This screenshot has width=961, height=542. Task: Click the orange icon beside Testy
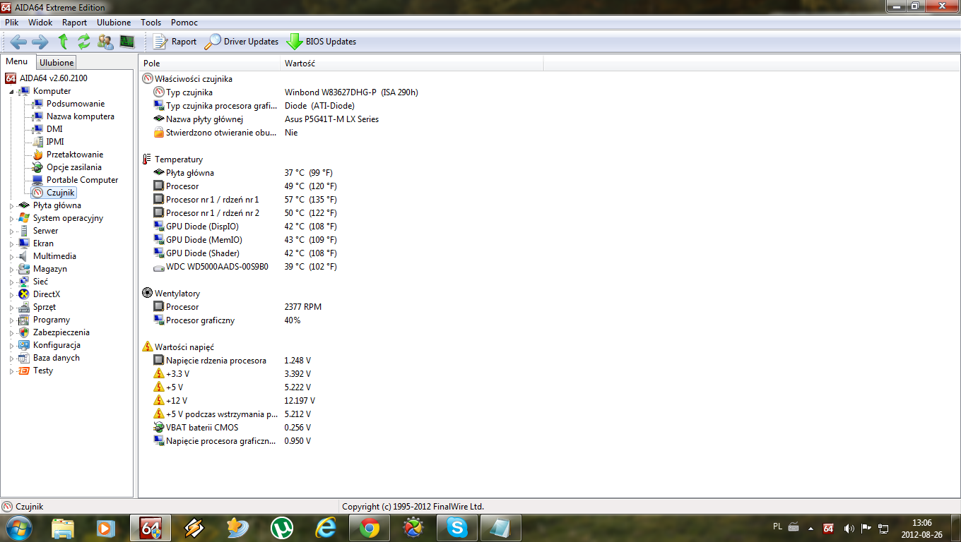tap(24, 371)
